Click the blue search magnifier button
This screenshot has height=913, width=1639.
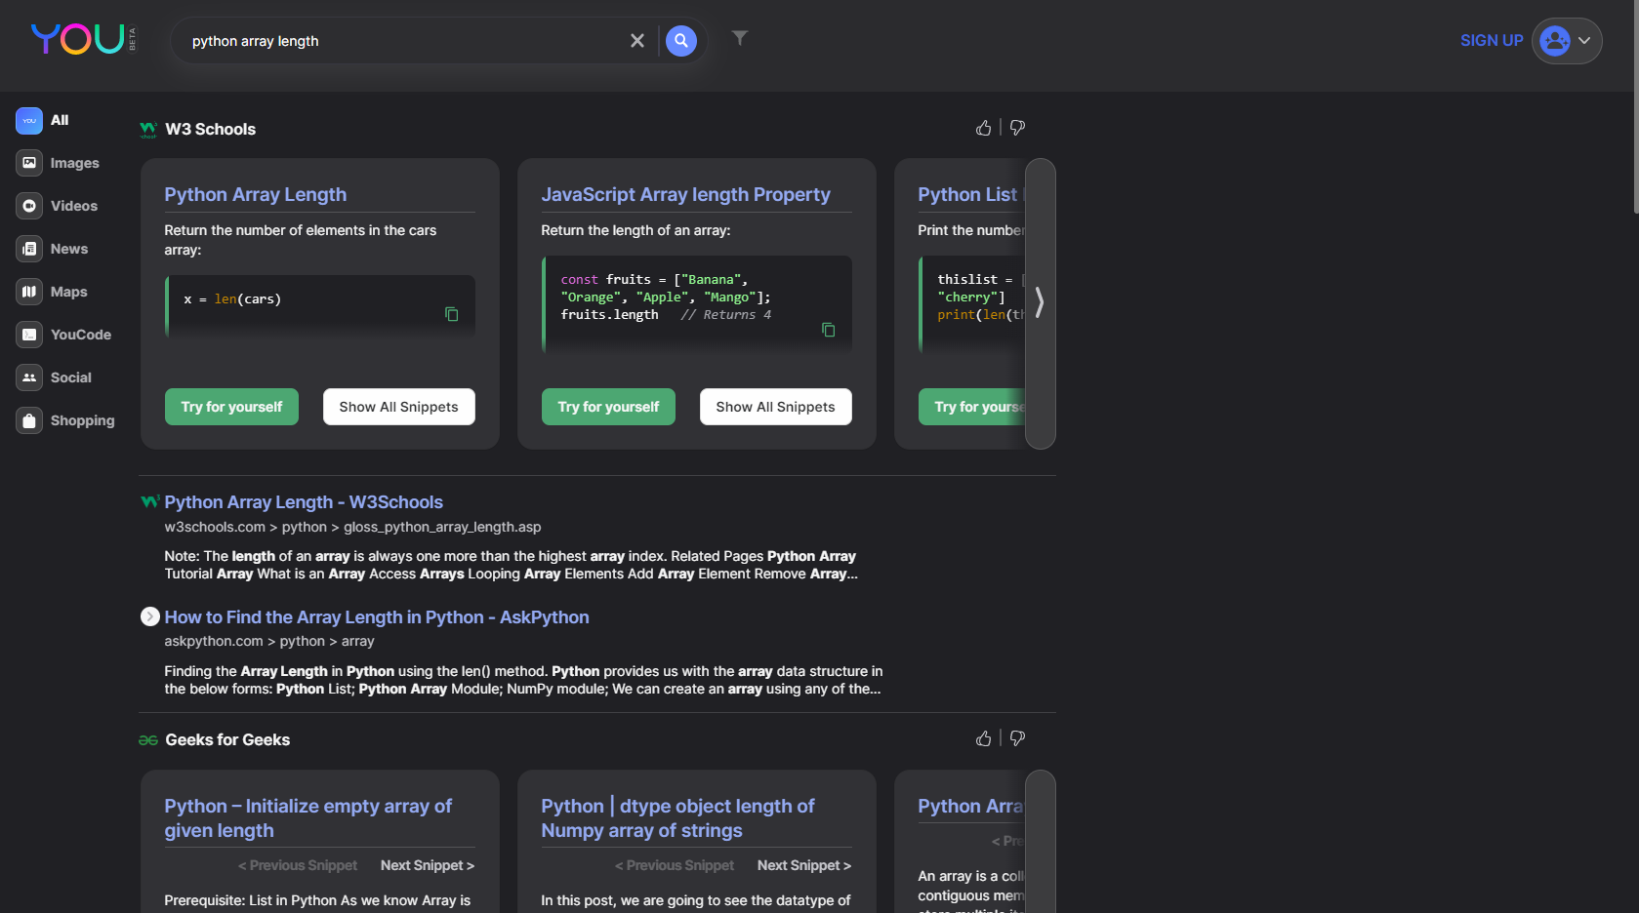click(681, 41)
